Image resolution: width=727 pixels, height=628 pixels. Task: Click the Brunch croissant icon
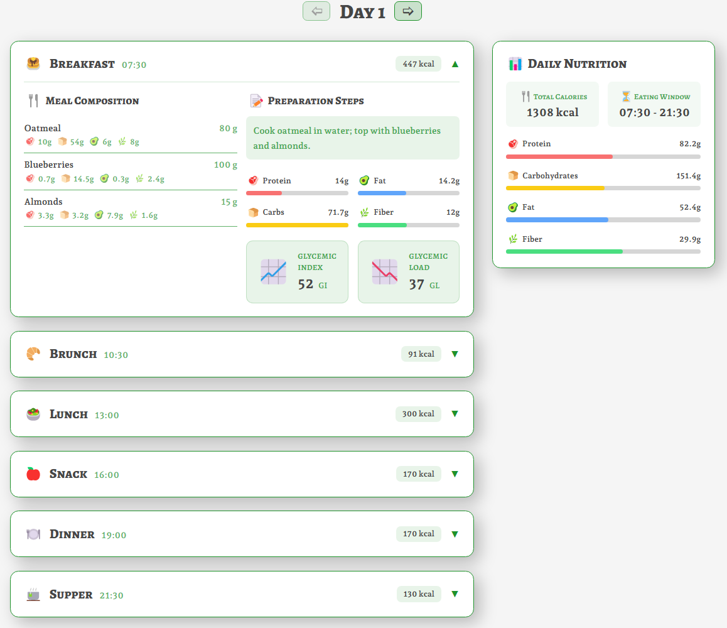(33, 354)
